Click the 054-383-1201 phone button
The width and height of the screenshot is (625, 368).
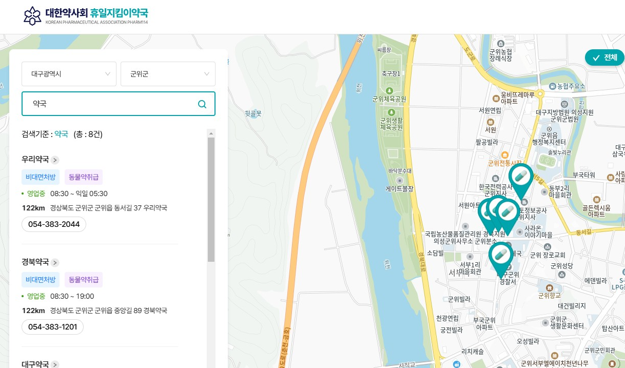(52, 327)
